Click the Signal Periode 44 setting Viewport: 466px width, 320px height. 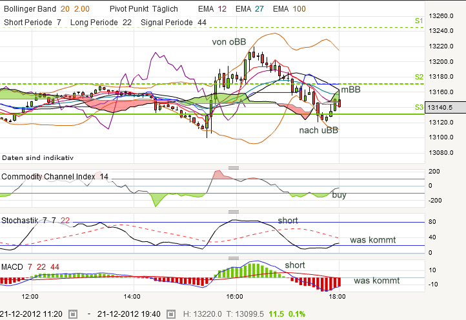point(174,23)
